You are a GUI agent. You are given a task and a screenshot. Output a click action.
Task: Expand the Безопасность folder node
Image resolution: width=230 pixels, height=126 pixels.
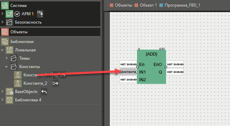click(x=2, y=22)
